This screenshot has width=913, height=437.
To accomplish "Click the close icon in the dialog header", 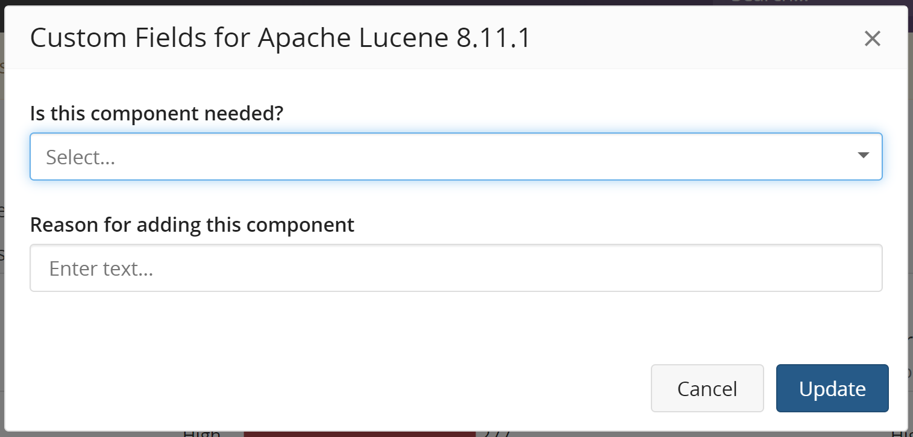I will coord(872,38).
